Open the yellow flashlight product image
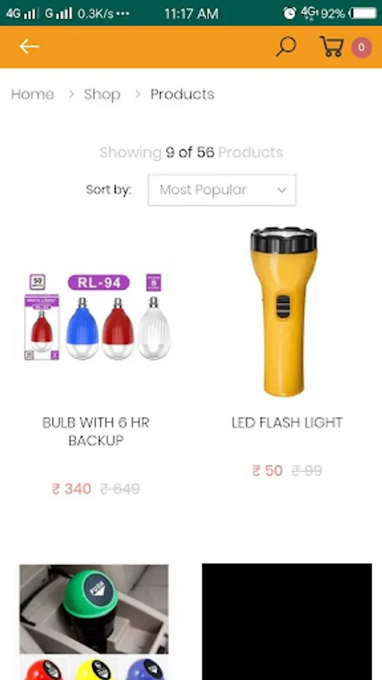The image size is (382, 680). point(284,311)
